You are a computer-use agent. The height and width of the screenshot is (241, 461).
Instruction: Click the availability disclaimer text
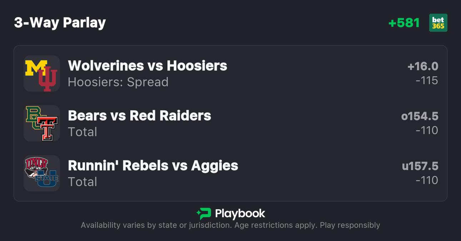pos(230,225)
